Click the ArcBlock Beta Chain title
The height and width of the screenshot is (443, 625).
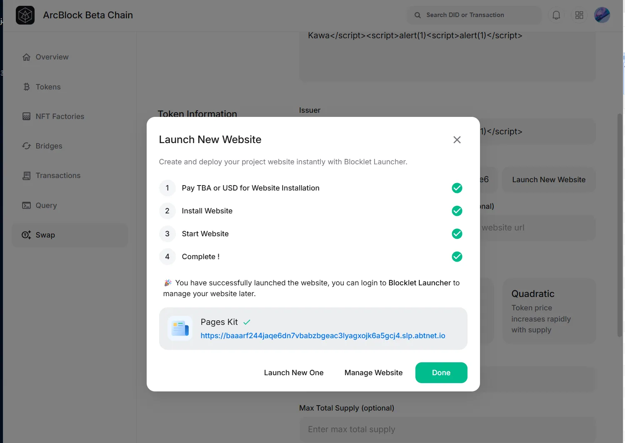pos(88,15)
